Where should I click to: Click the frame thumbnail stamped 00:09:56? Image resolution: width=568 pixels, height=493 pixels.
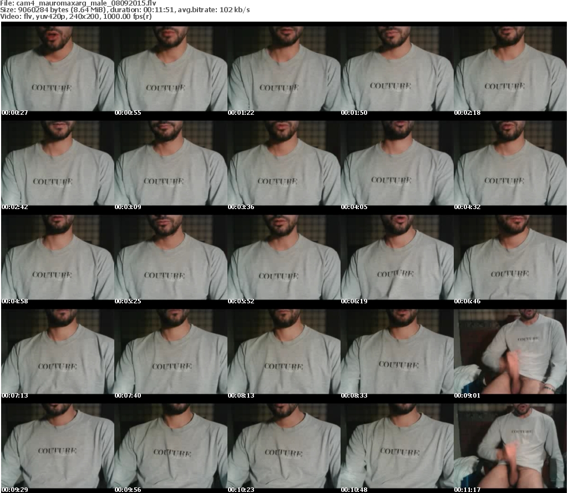[x=171, y=445]
